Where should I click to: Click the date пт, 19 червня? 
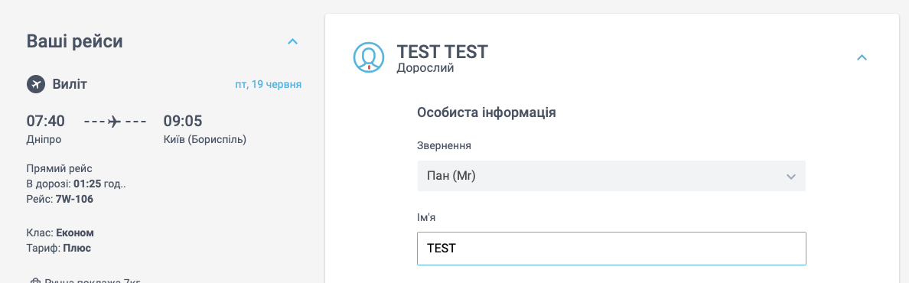(x=268, y=85)
